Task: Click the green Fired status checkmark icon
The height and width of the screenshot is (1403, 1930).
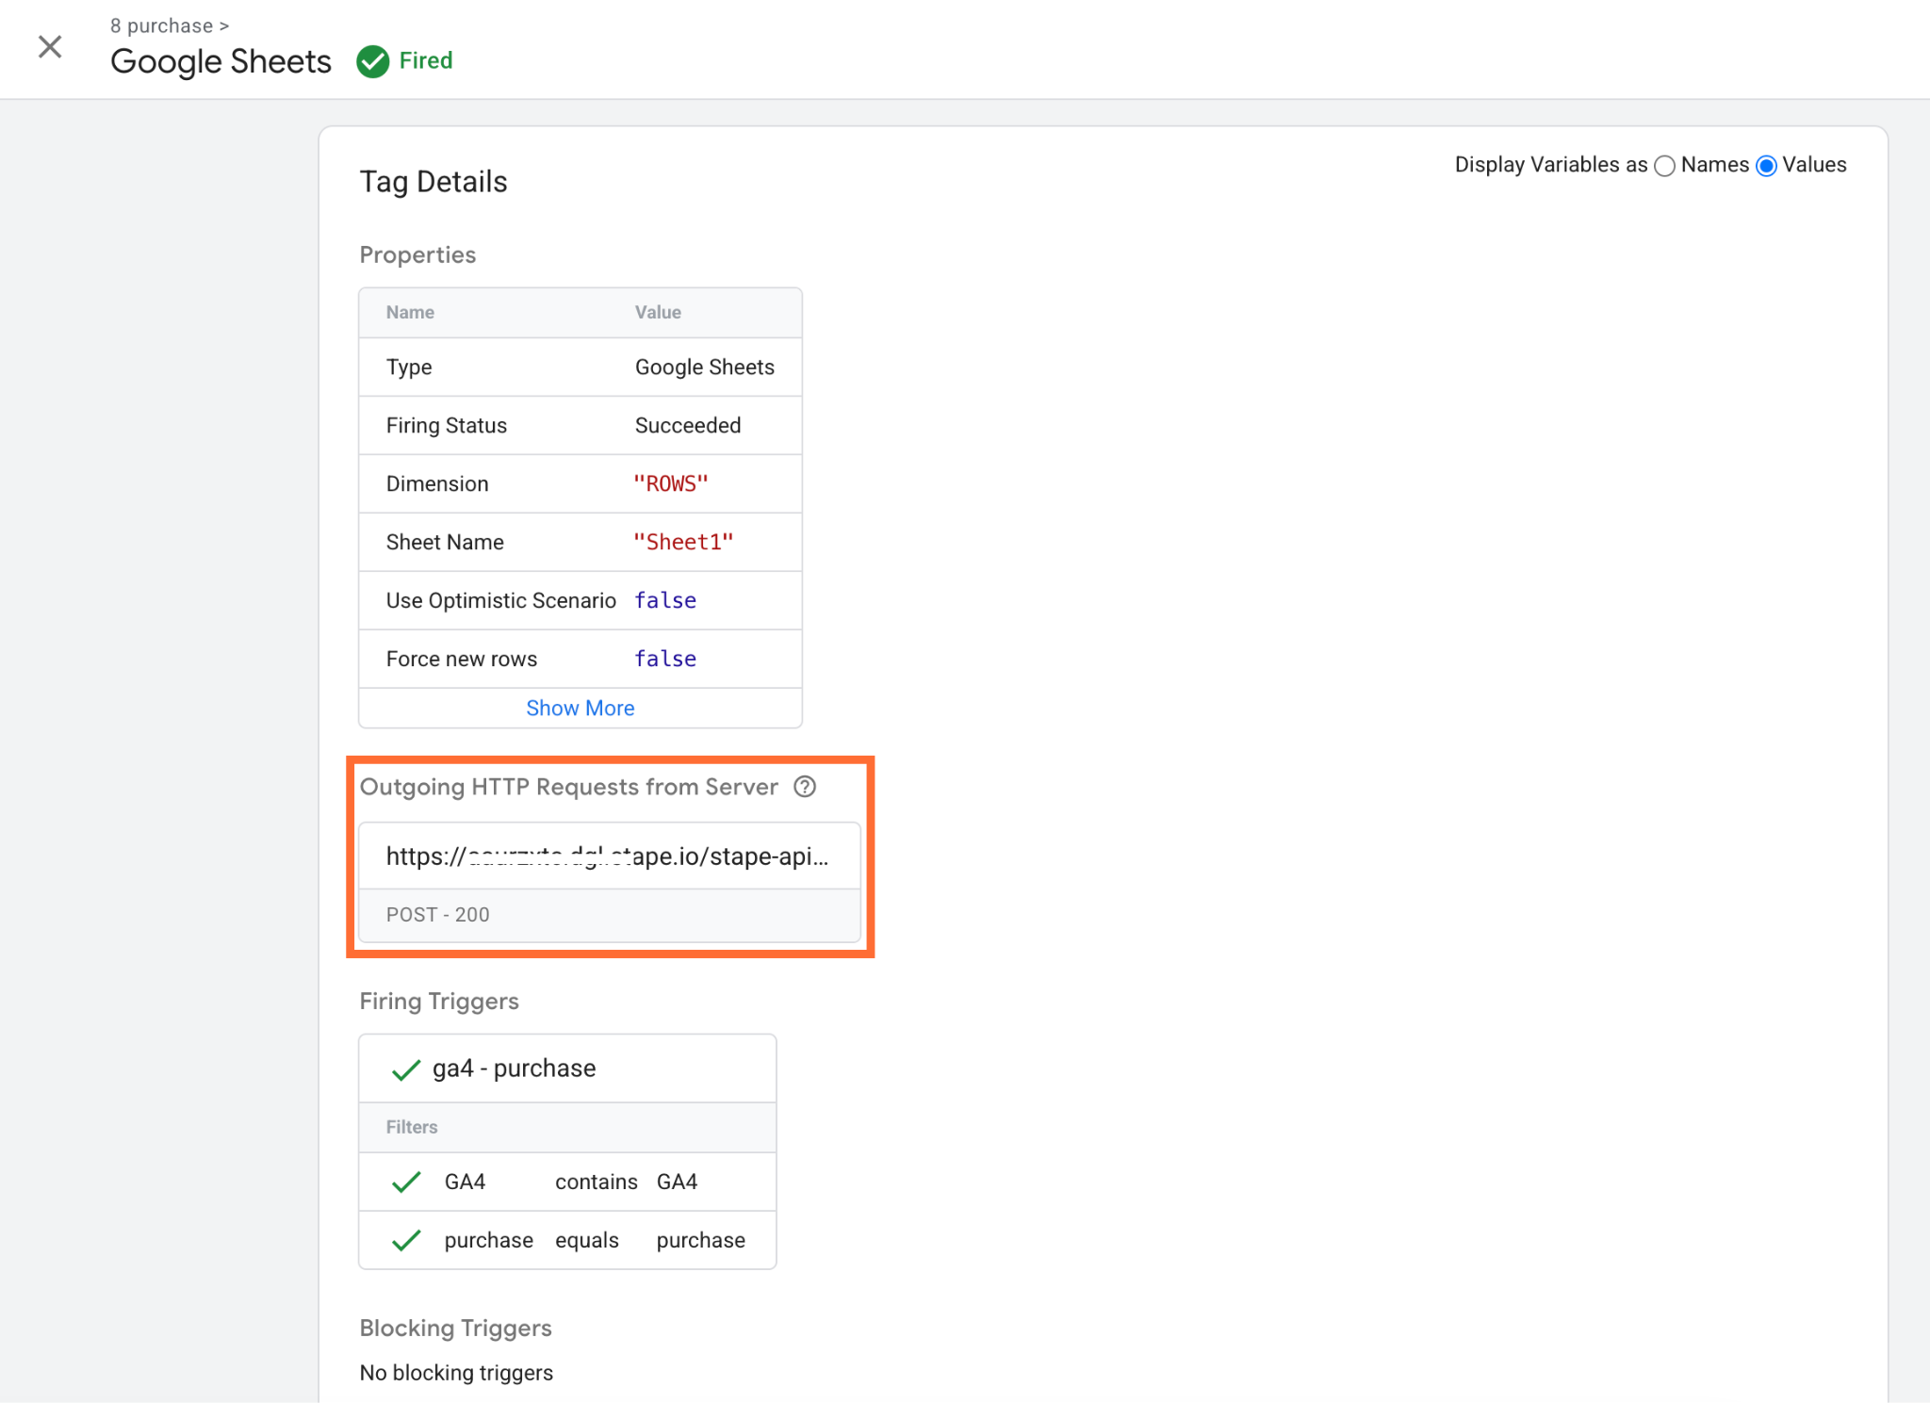Action: [373, 61]
